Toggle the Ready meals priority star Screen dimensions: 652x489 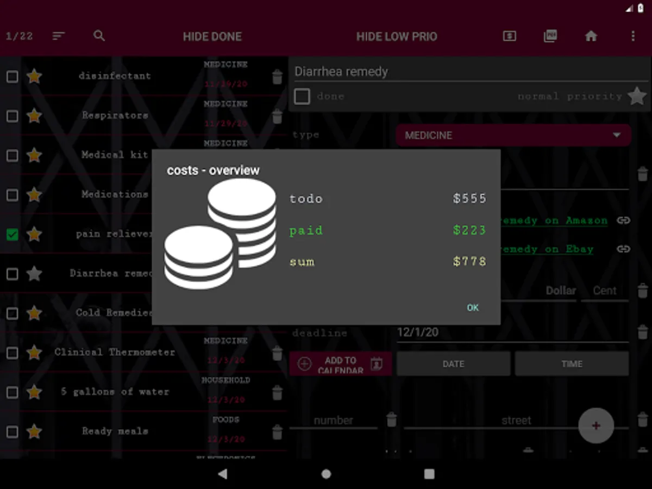point(34,431)
